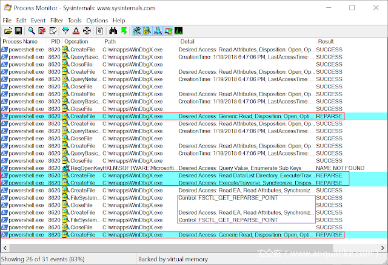Click the Process Name column header
Image resolution: width=388 pixels, height=265 pixels.
point(23,42)
